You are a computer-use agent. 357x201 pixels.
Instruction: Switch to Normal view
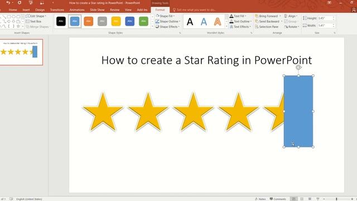[294, 199]
